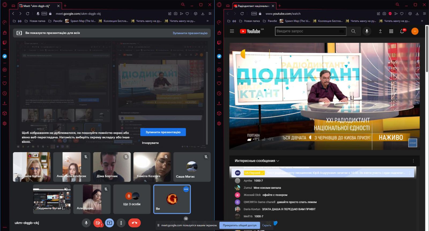Focus the YouTube search field Введите запрос
Image resolution: width=429 pixels, height=231 pixels.
310,31
